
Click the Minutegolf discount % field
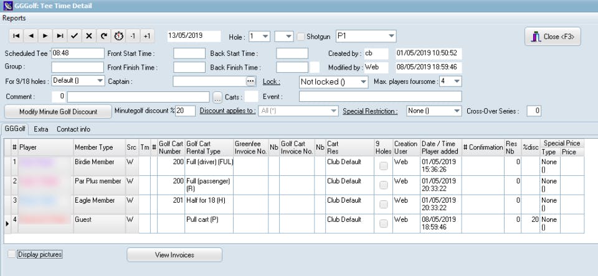pos(186,111)
